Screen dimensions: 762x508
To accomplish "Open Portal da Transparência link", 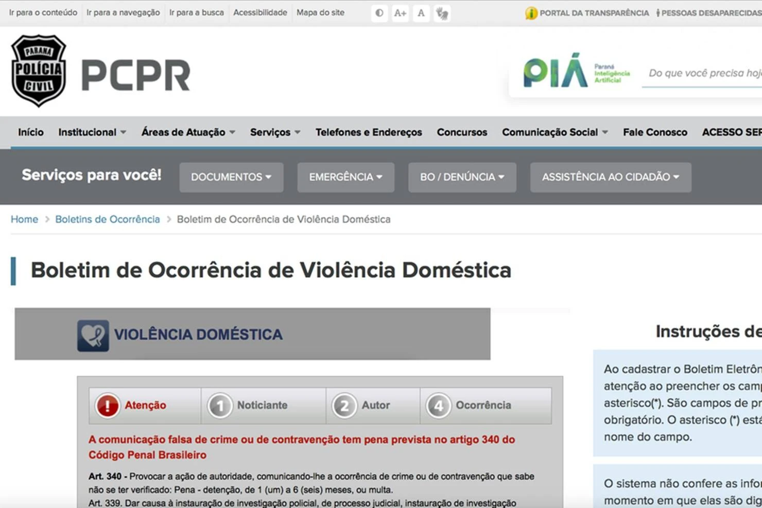I will [594, 13].
